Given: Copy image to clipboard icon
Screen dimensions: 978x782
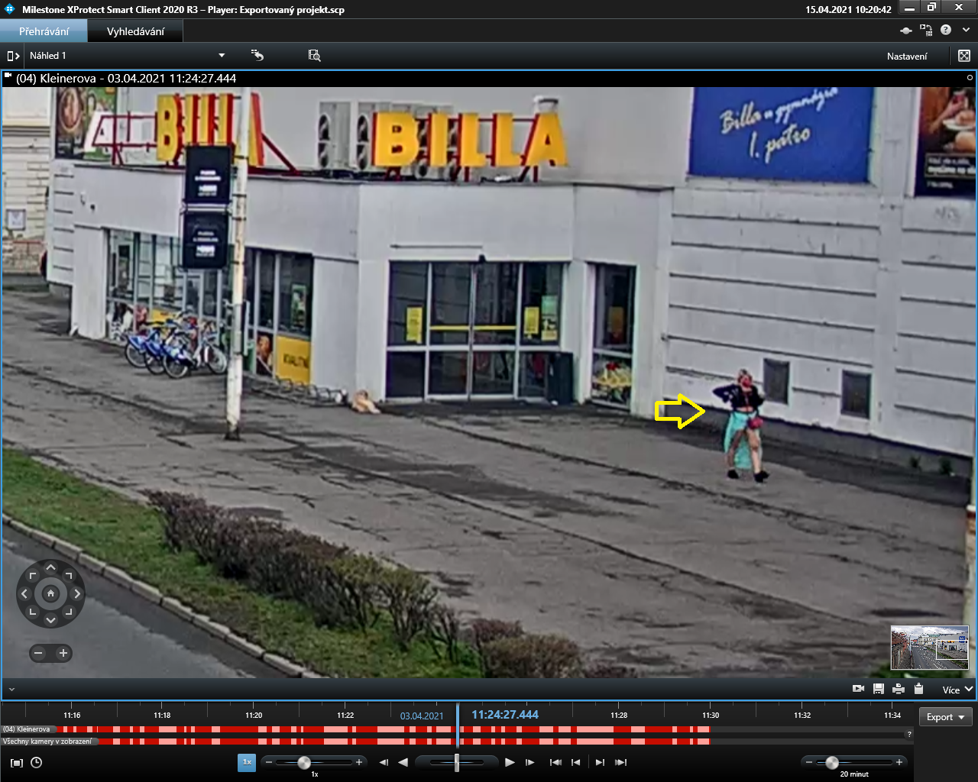Looking at the screenshot, I should (x=918, y=689).
